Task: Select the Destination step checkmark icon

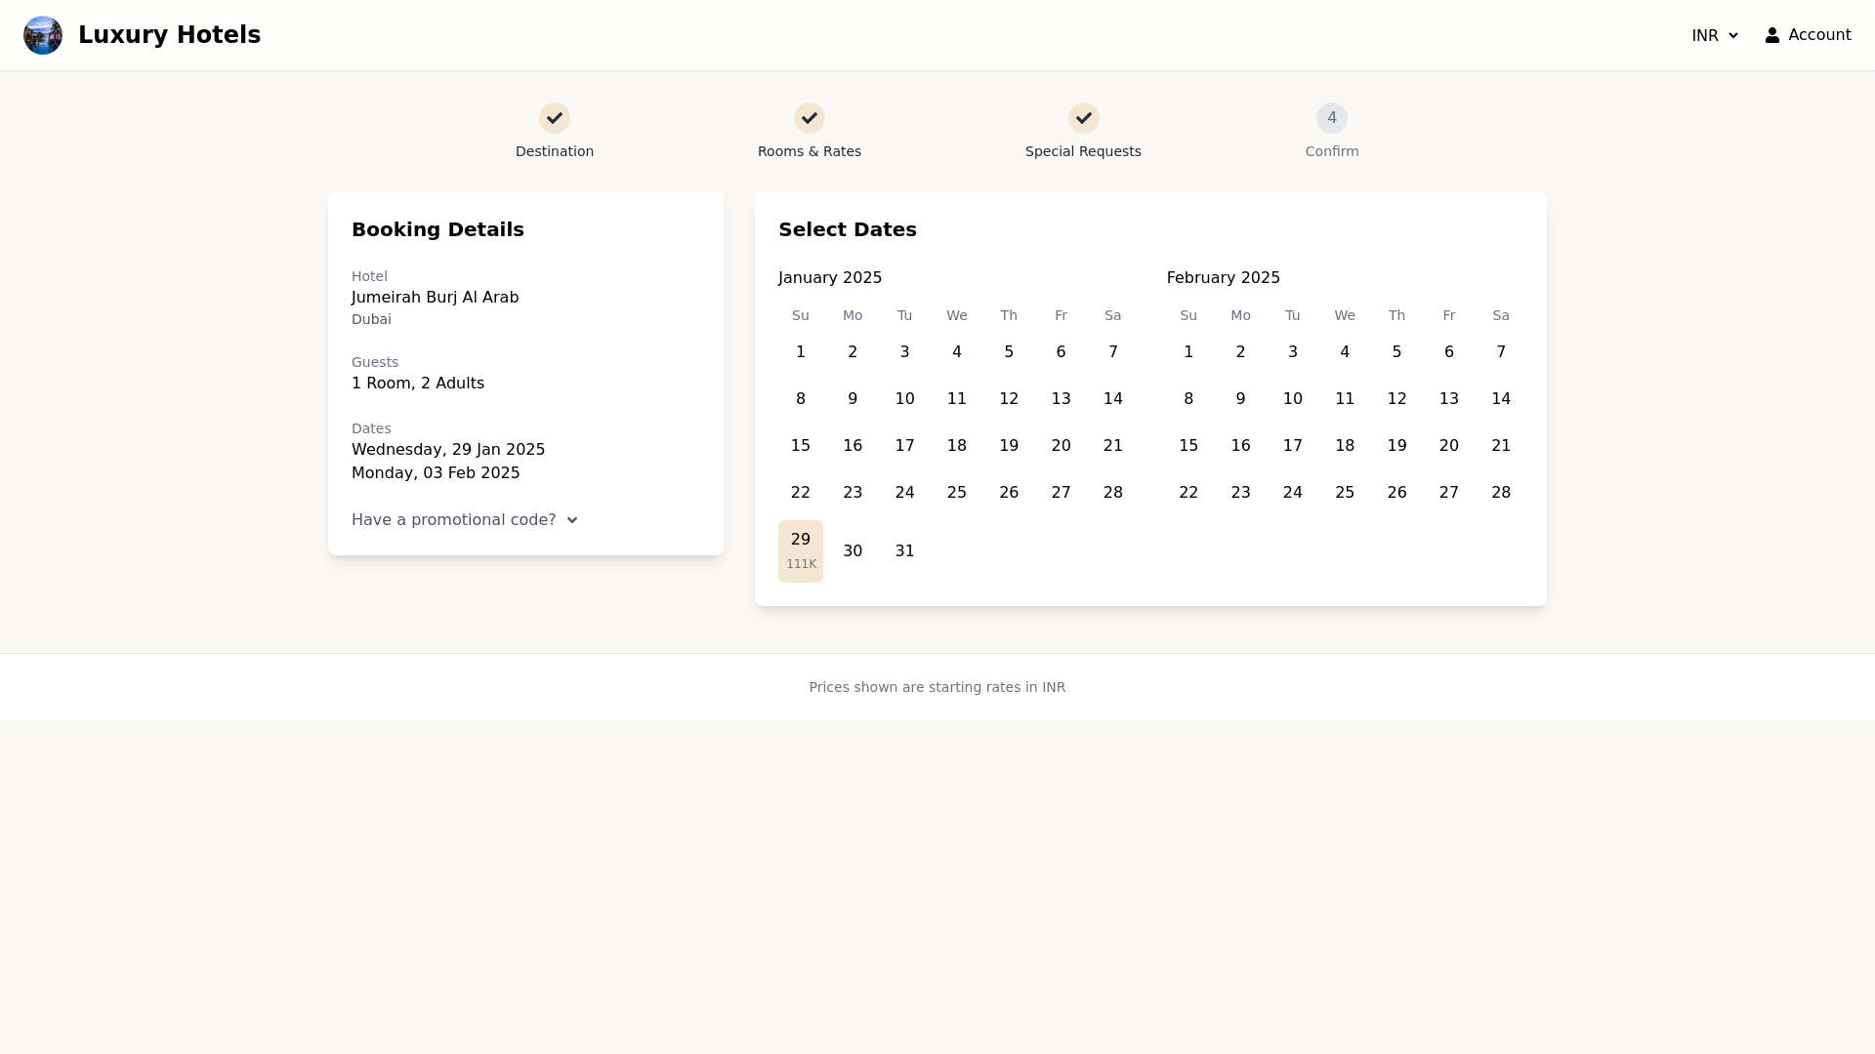Action: click(x=555, y=118)
